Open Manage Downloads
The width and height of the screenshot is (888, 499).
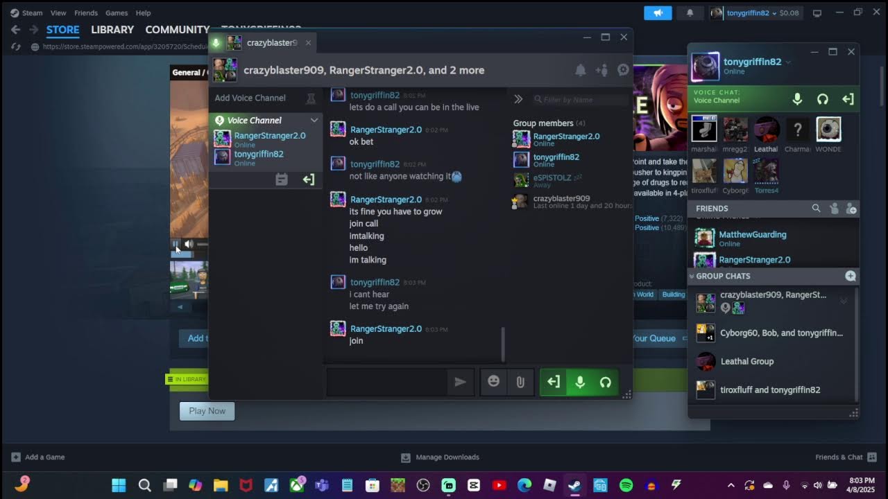coord(440,457)
